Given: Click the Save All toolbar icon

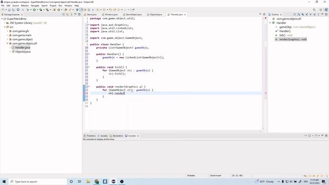Looking at the screenshot, I should pos(13,10).
